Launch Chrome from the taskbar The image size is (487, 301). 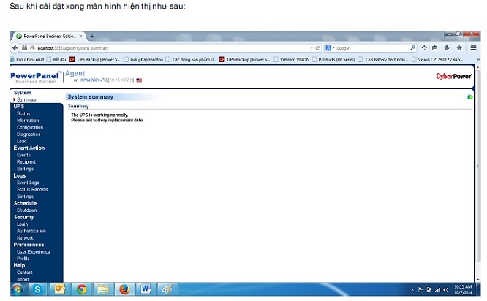[81, 289]
